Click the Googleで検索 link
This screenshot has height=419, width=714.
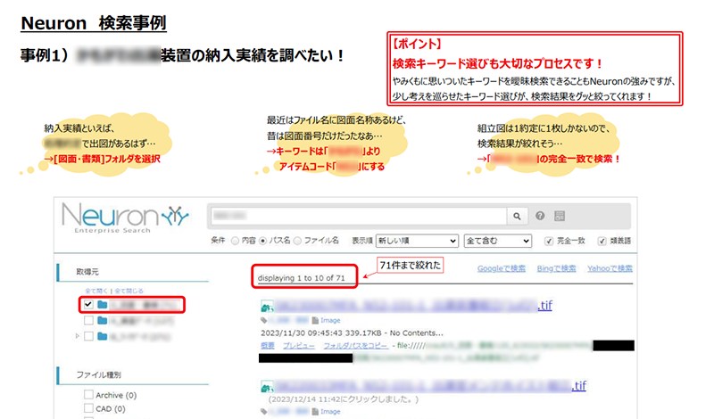[502, 268]
